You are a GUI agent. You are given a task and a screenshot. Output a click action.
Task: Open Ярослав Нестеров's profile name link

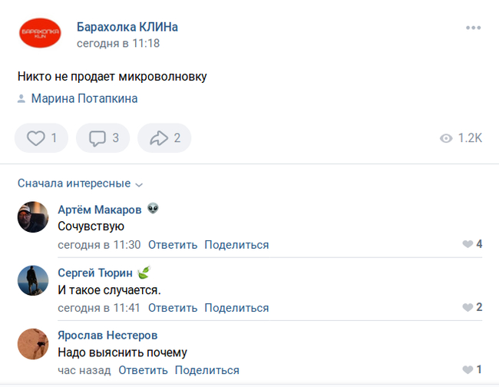point(108,335)
